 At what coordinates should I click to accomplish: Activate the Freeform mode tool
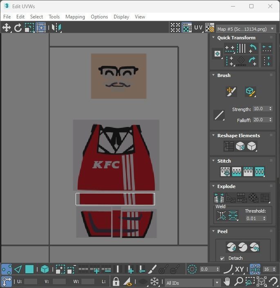pyautogui.click(x=41, y=28)
